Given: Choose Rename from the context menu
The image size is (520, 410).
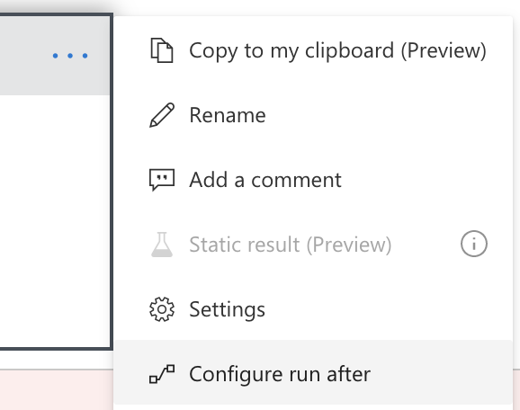Looking at the screenshot, I should tap(228, 115).
